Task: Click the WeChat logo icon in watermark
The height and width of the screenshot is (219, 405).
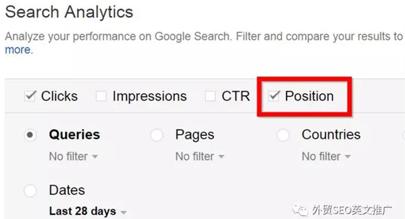Action: (x=300, y=211)
